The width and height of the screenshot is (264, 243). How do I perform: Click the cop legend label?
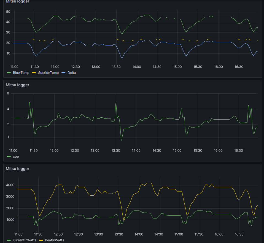tap(16, 156)
